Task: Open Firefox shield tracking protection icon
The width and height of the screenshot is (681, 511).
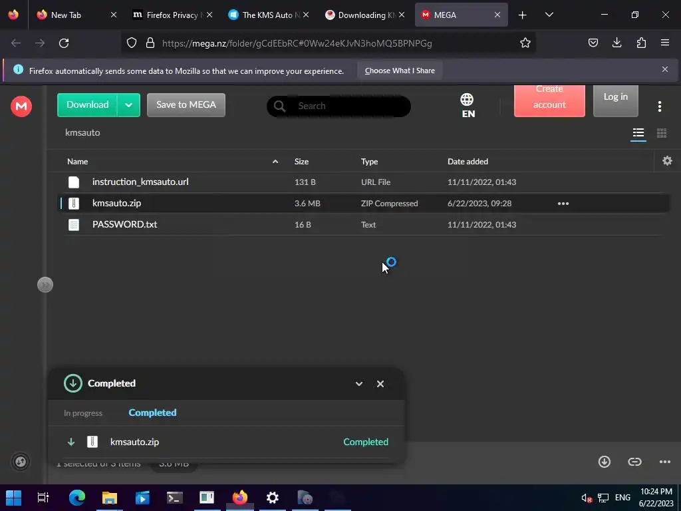Action: tap(132, 43)
